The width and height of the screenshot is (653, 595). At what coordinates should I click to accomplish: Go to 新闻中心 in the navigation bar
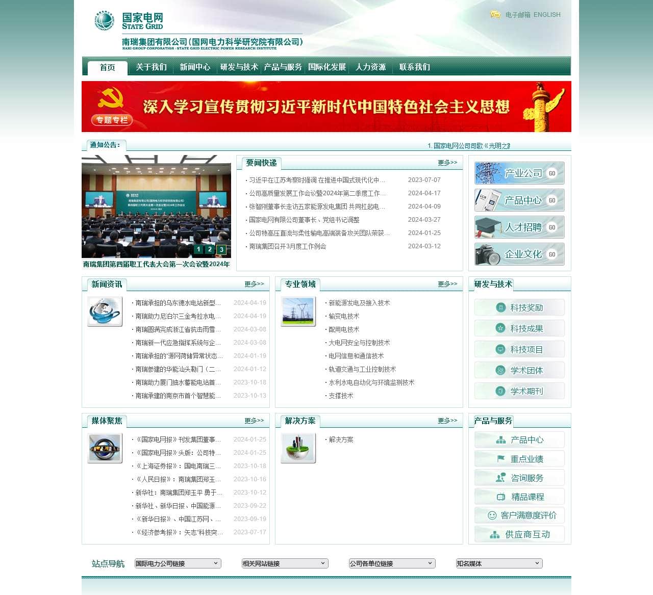(195, 67)
